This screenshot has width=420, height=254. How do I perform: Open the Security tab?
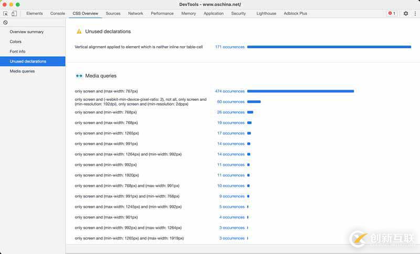point(238,14)
